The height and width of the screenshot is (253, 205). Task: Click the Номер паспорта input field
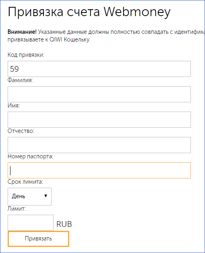click(x=99, y=170)
